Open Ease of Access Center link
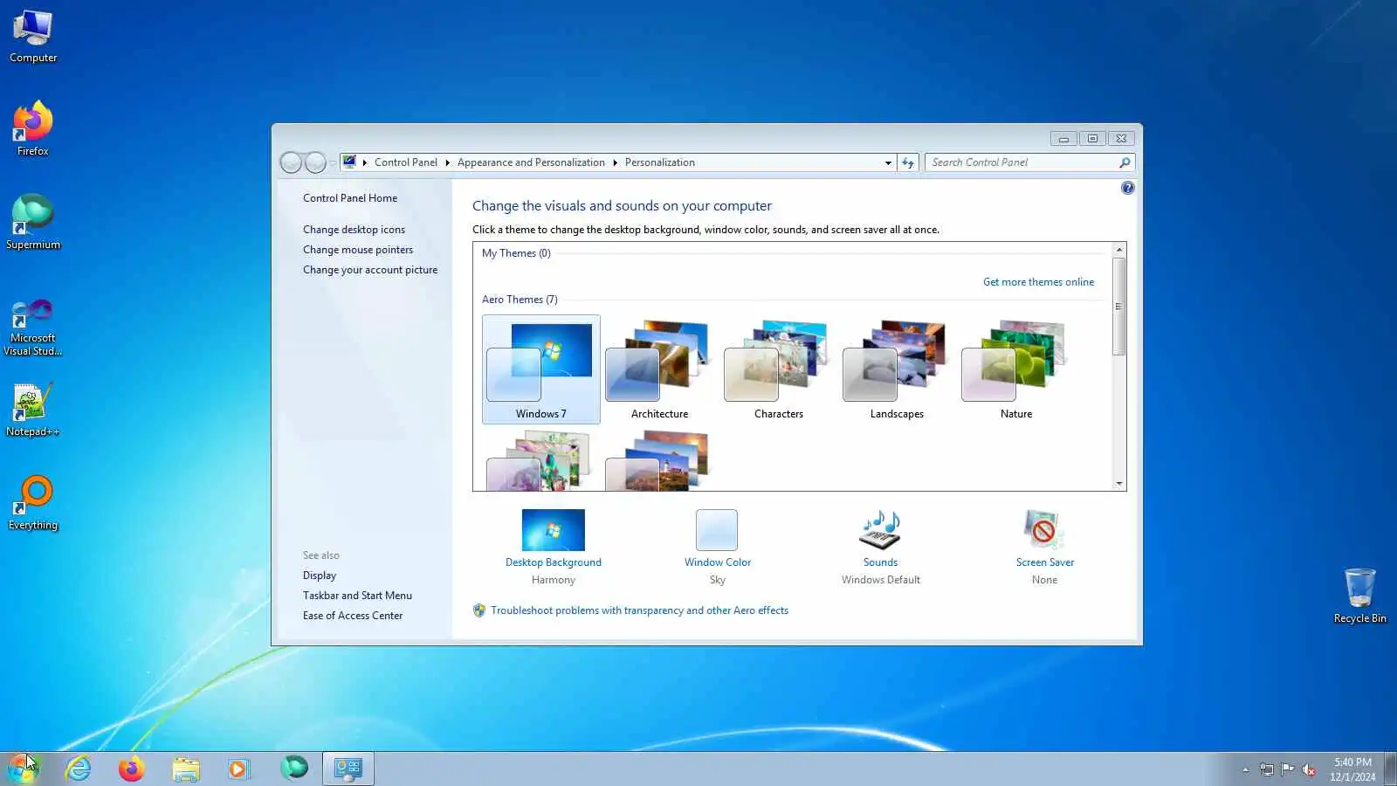 point(353,616)
